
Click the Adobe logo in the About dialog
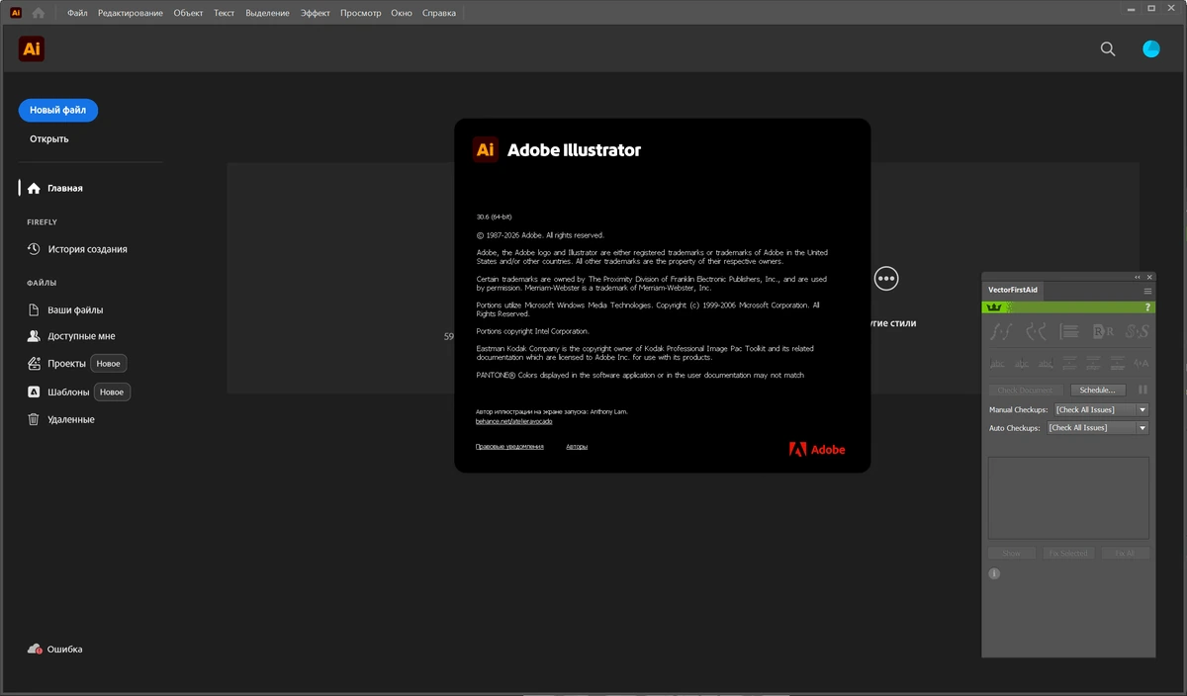[817, 449]
